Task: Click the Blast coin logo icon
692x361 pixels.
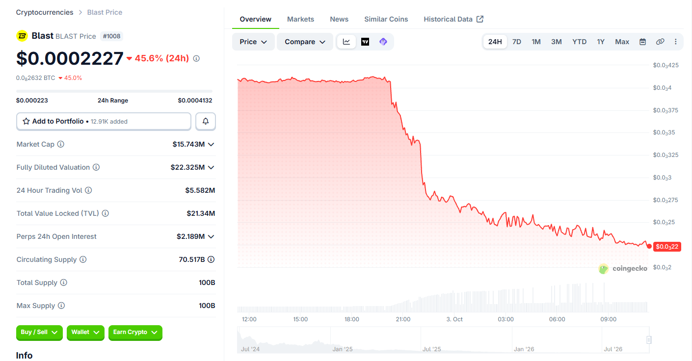Action: click(22, 36)
